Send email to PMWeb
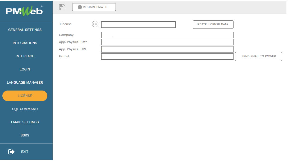This screenshot has width=288, height=161. 258,56
